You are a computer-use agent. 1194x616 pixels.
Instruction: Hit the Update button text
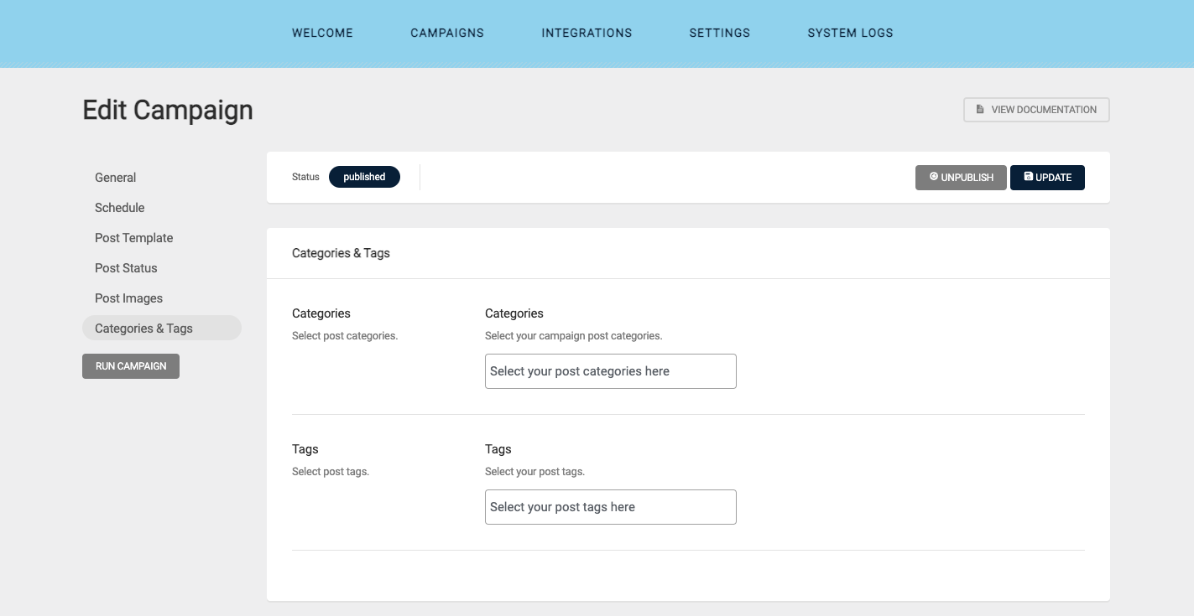tap(1054, 178)
